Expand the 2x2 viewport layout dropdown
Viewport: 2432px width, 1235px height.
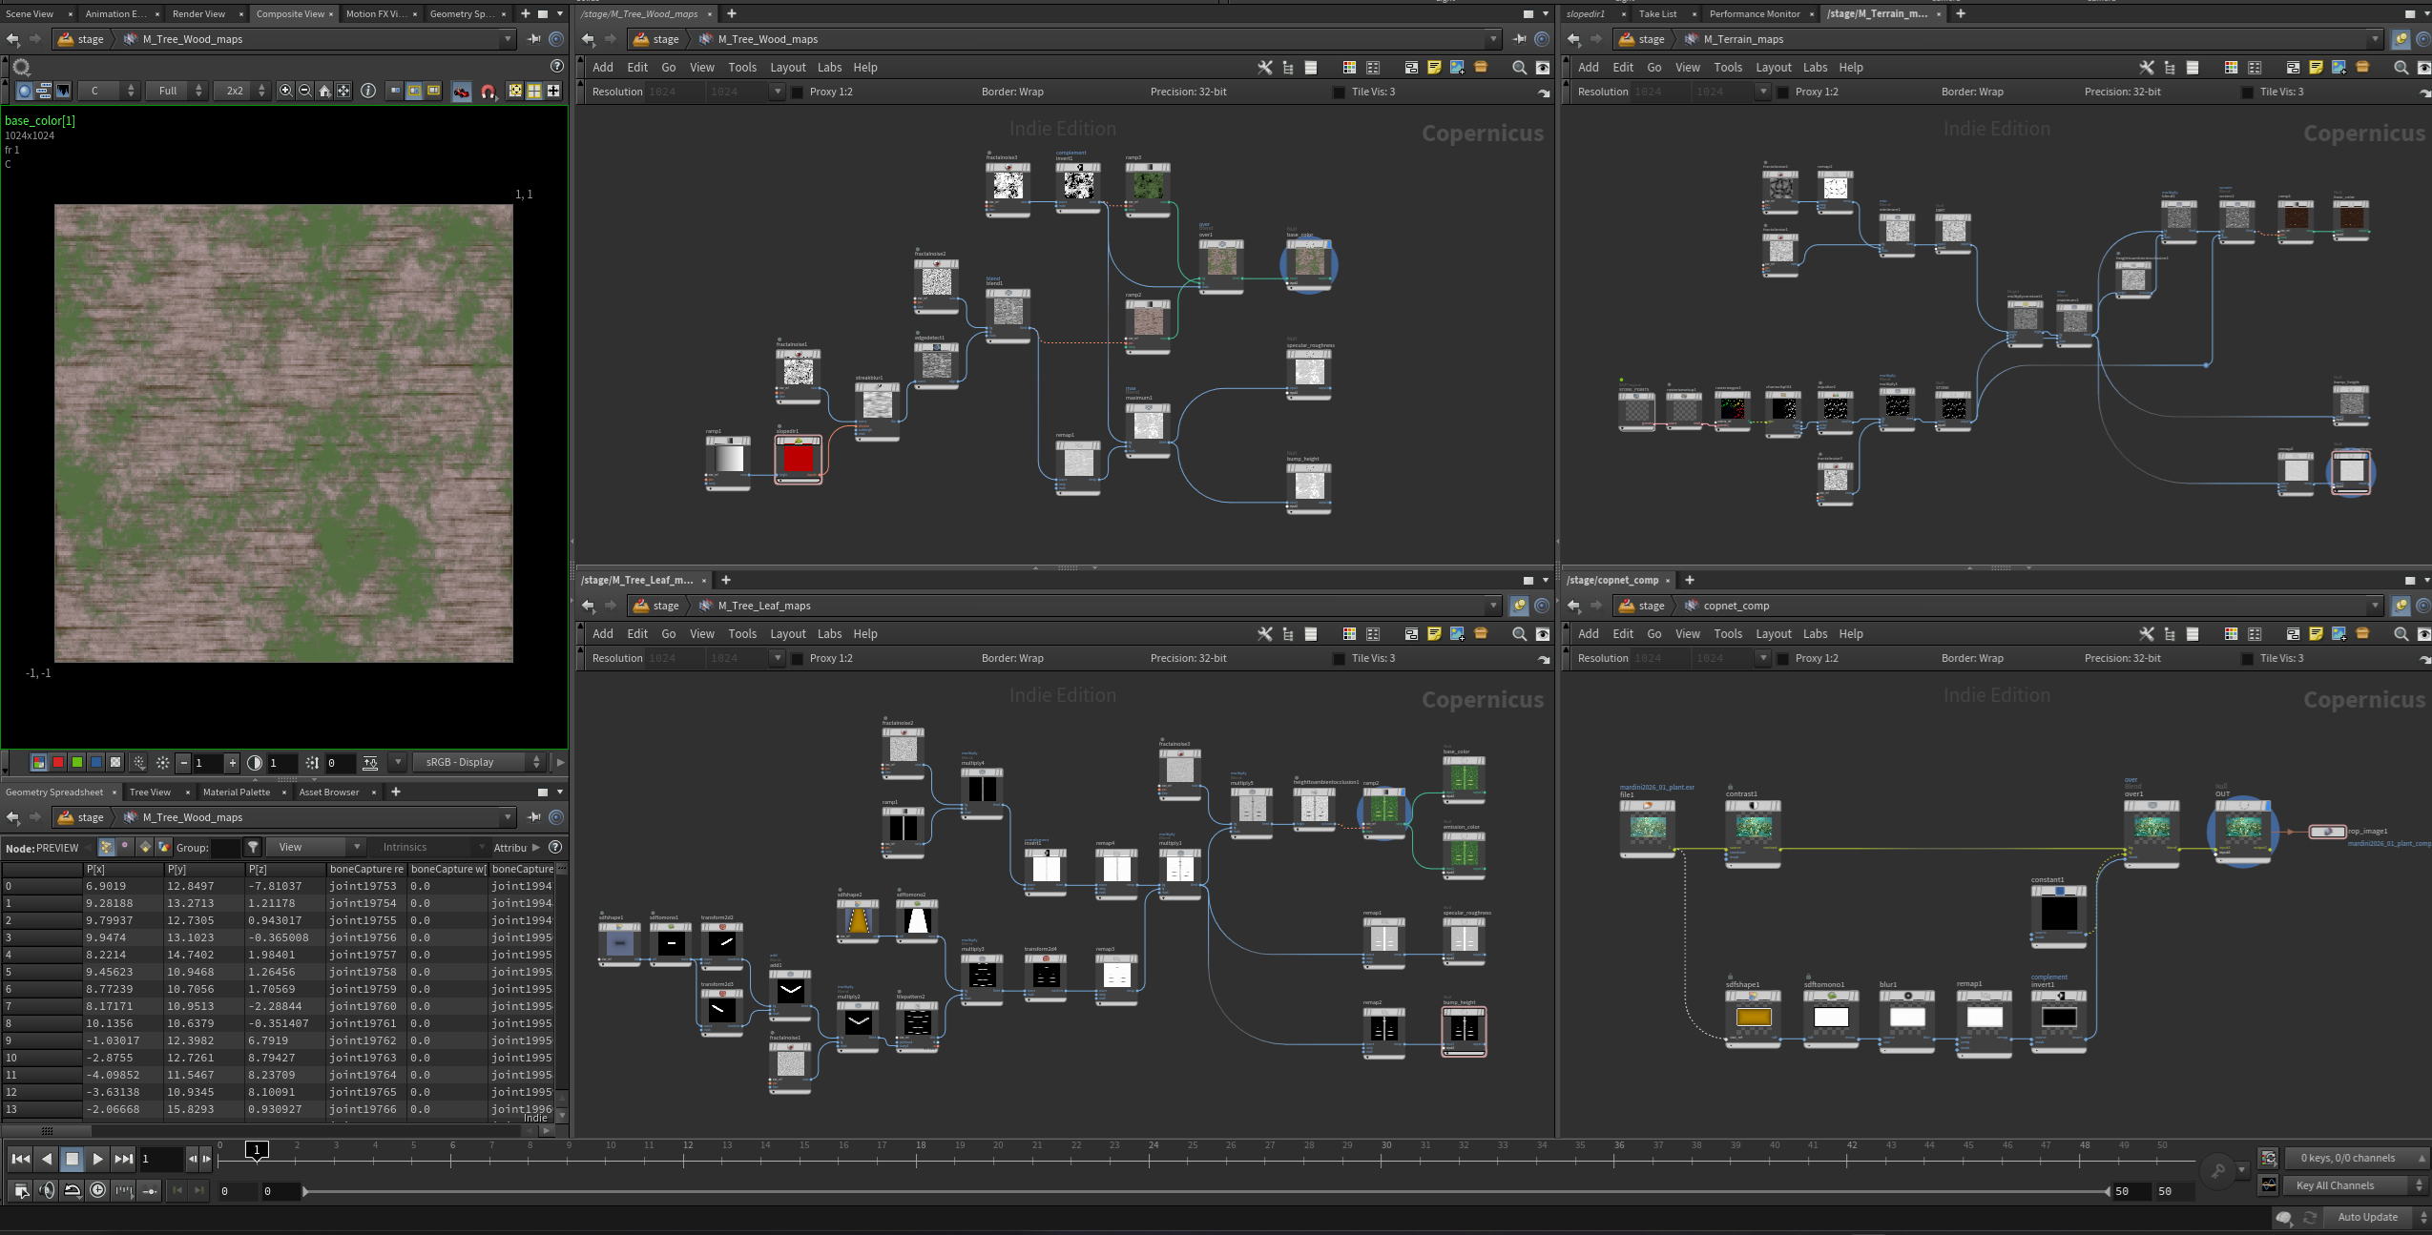(x=243, y=91)
